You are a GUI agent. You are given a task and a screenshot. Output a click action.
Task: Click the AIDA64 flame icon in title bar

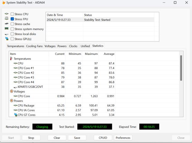(x=3, y=3)
